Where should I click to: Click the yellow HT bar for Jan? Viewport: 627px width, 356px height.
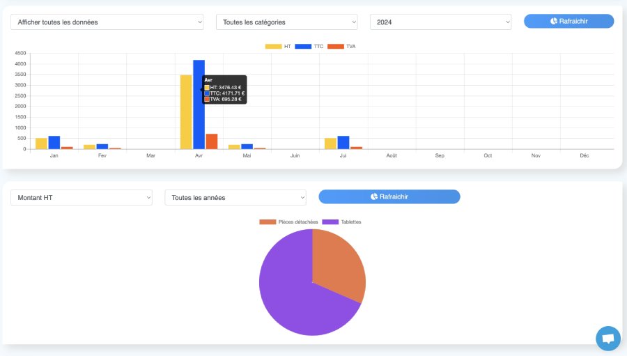tap(41, 144)
